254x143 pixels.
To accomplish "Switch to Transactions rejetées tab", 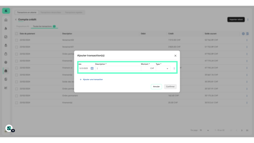I will (74, 13).
